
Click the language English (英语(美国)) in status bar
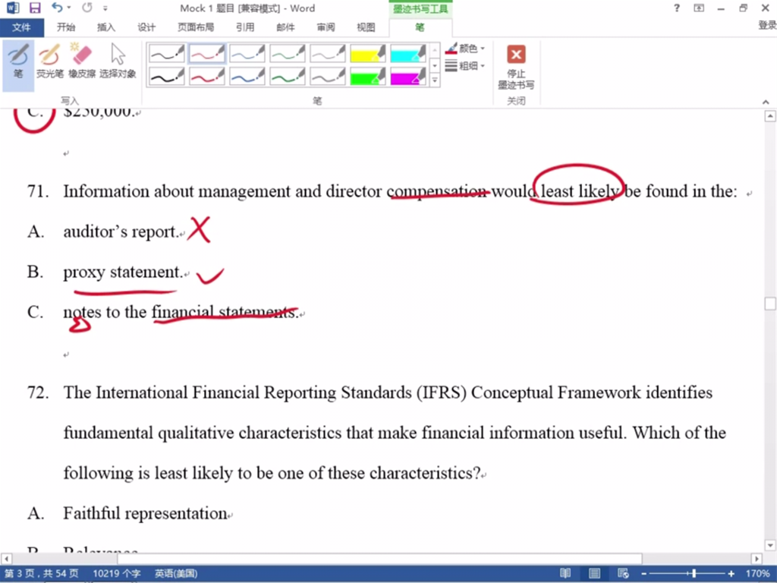click(176, 574)
